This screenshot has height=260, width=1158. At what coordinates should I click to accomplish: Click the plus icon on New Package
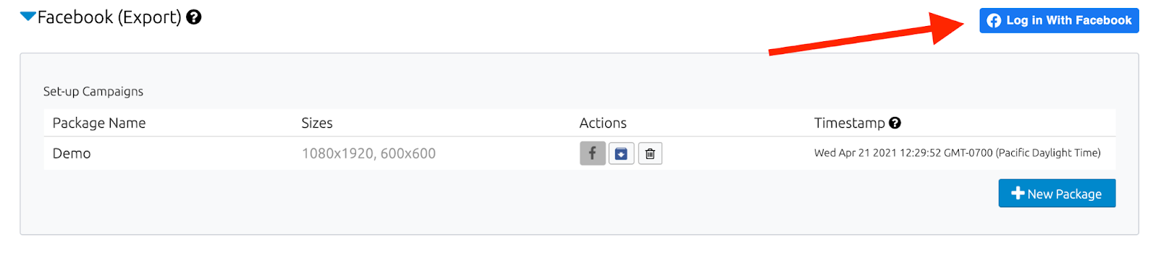pos(1018,194)
